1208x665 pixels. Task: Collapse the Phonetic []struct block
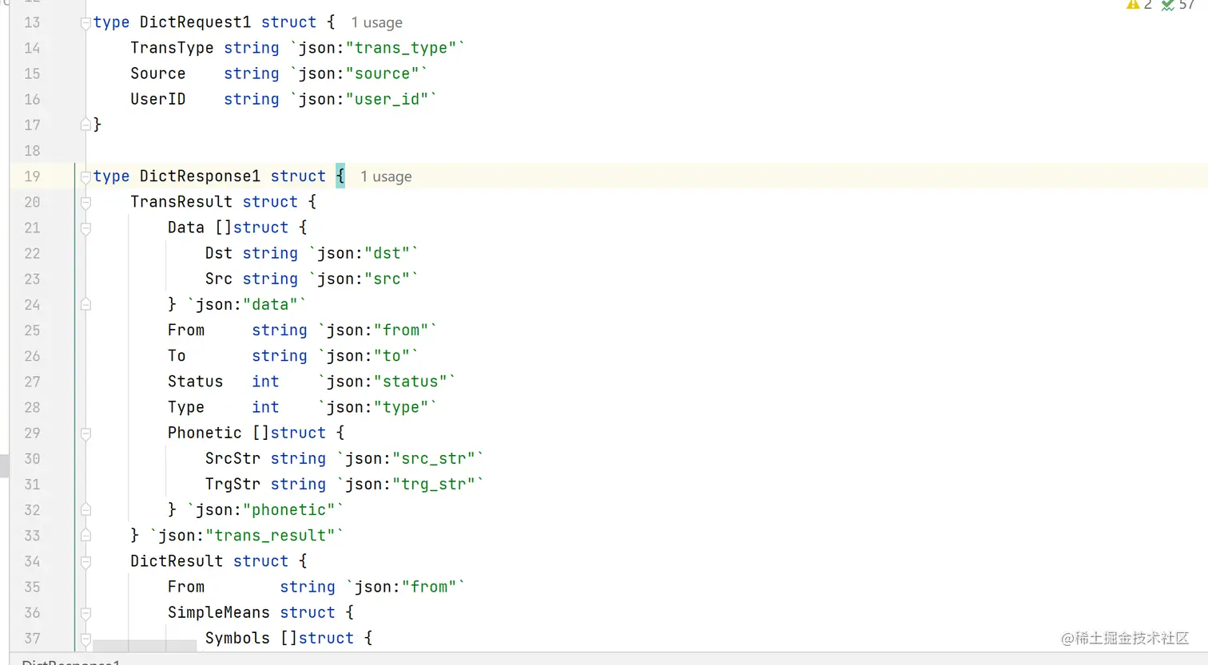click(85, 433)
